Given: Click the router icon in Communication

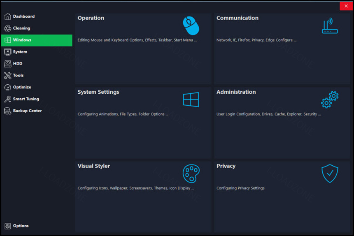Looking at the screenshot, I should pos(330,25).
